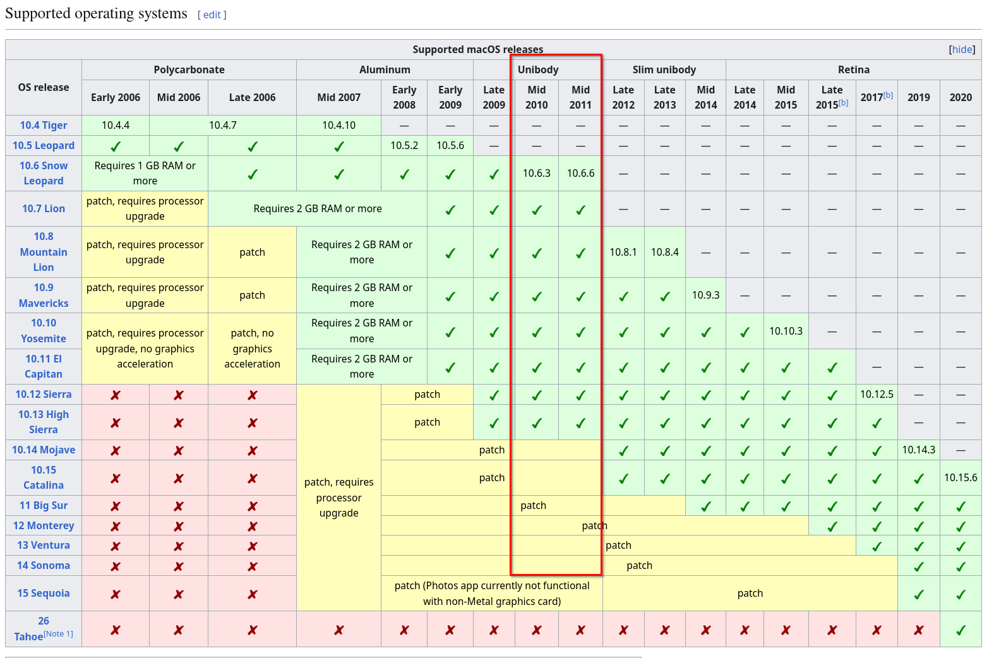Screen dimensions: 994x658
Task: Open the 10.12 Sierra link
Action: [44, 394]
